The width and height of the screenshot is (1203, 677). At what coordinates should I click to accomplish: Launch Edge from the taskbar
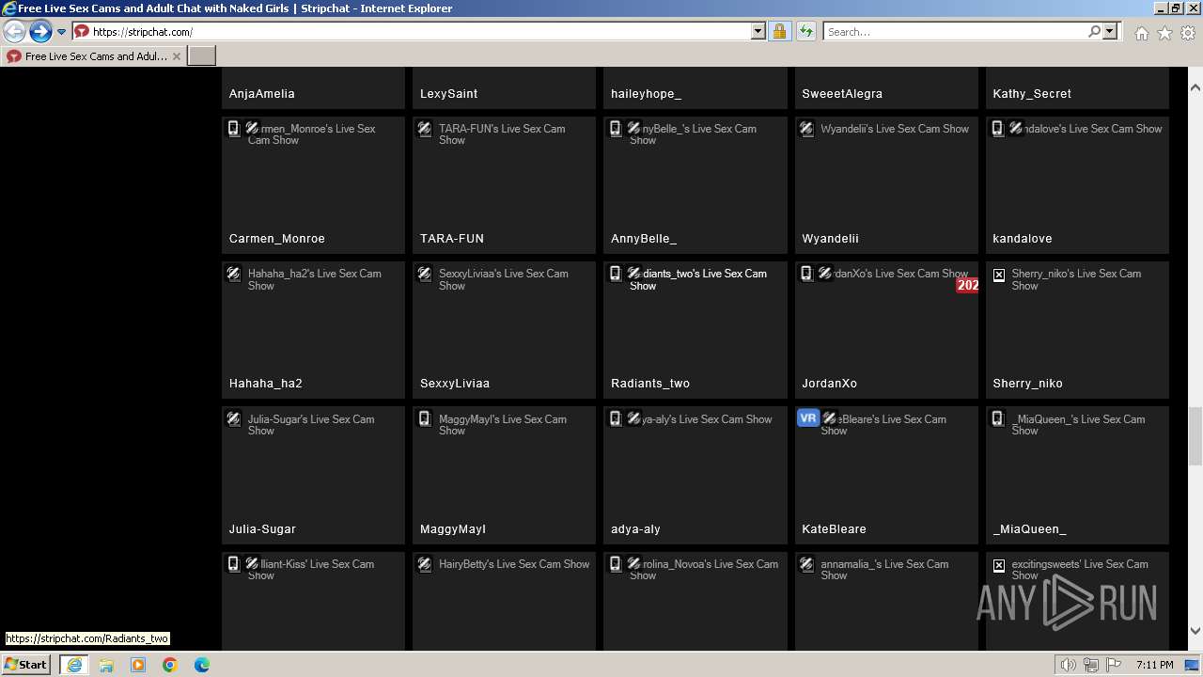202,665
